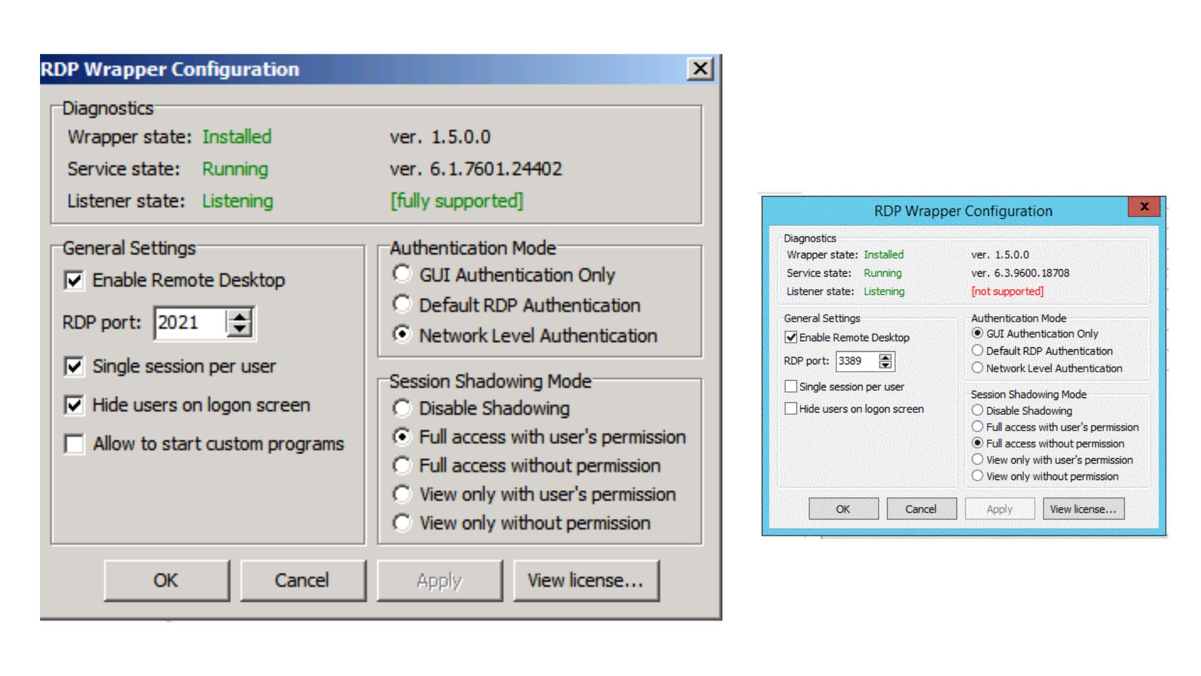Screen dimensions: 1201x676
Task: Click OK in the left dialog
Action: (166, 580)
